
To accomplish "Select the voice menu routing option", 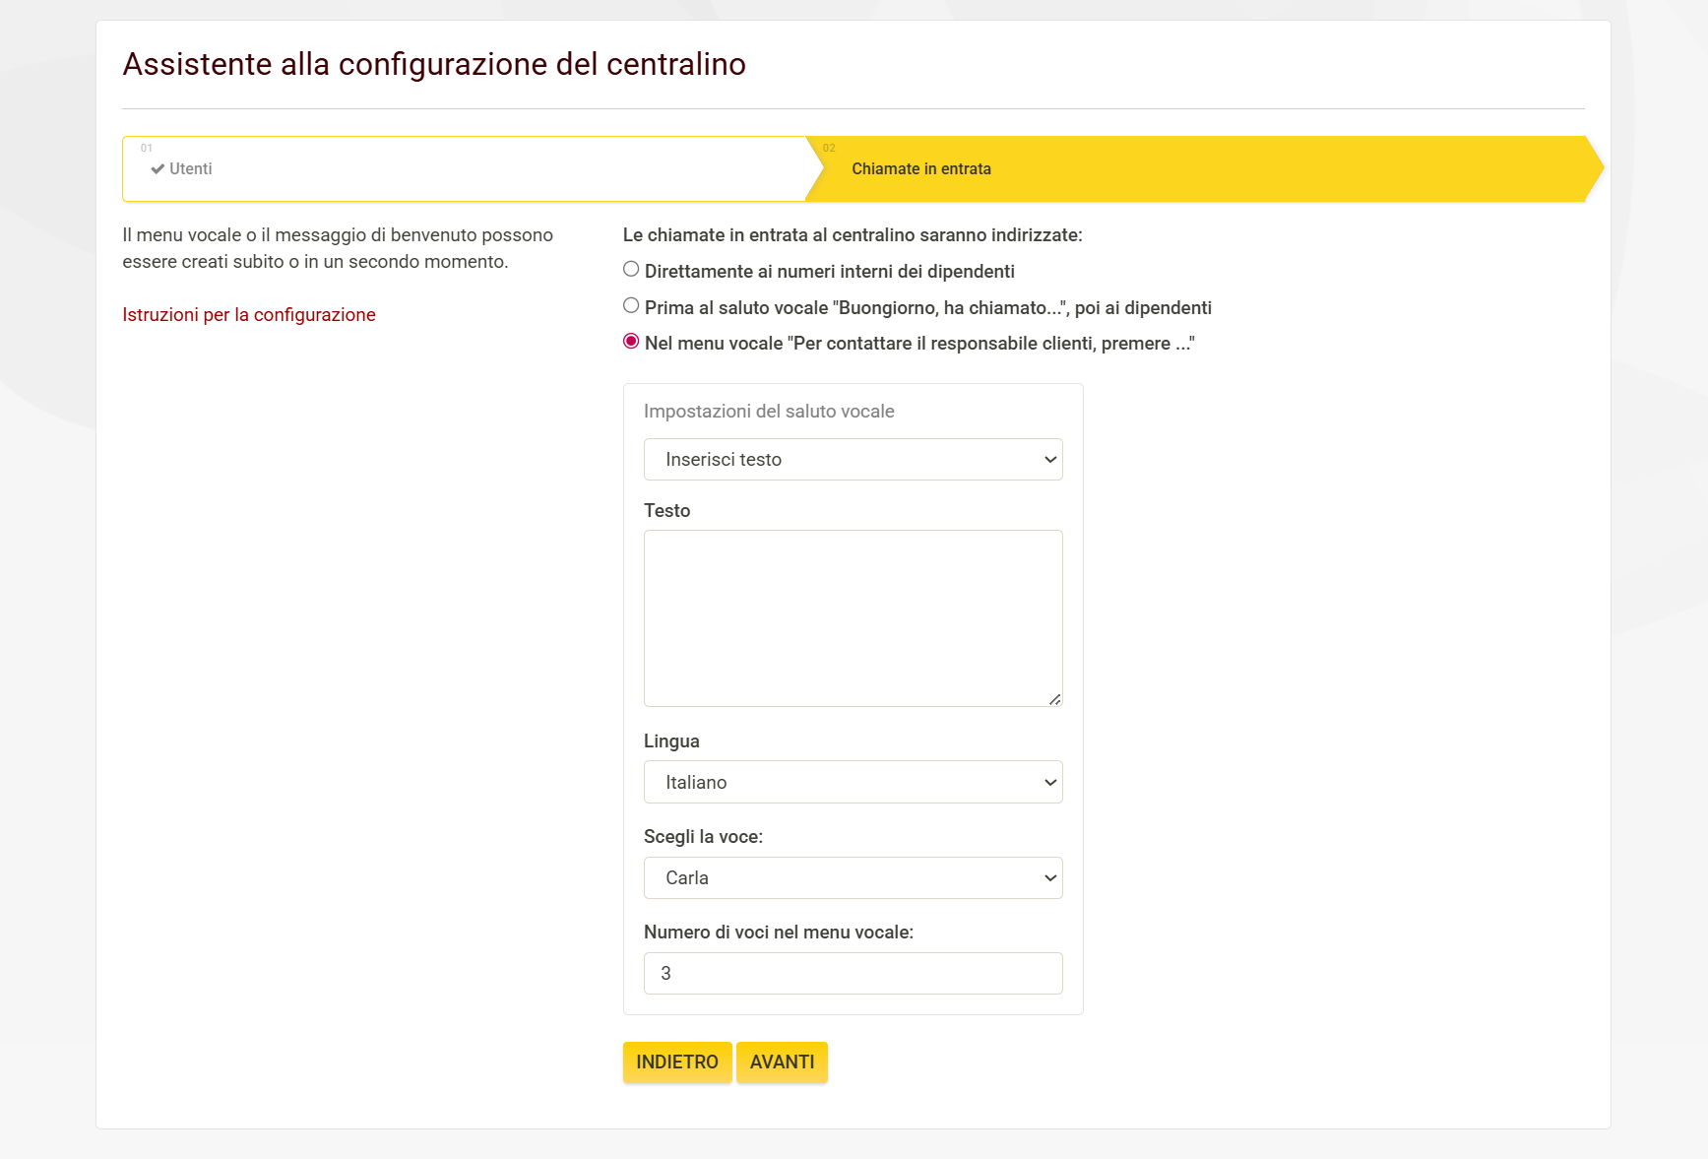I will click(x=630, y=341).
